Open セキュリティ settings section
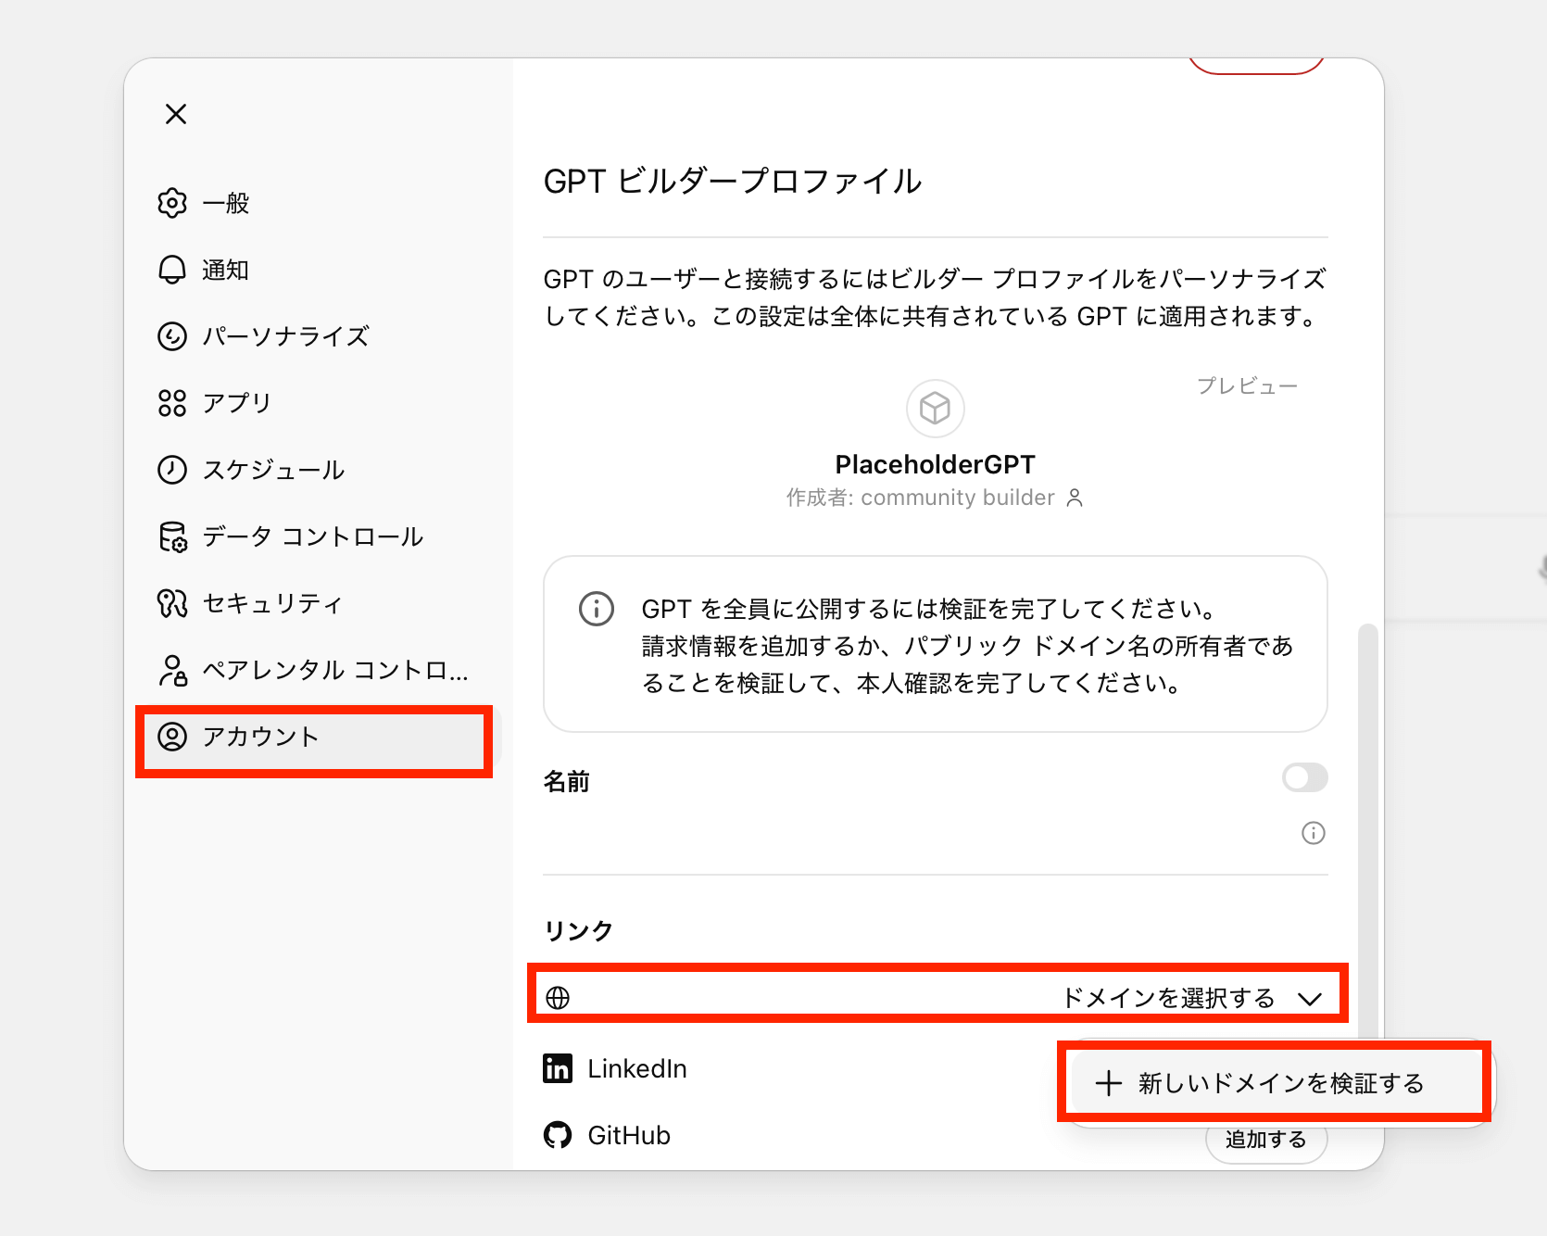The height and width of the screenshot is (1236, 1547). click(272, 603)
